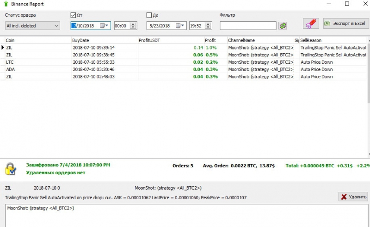Click the green refresh filter icon
This screenshot has height=227, width=370.
[283, 26]
